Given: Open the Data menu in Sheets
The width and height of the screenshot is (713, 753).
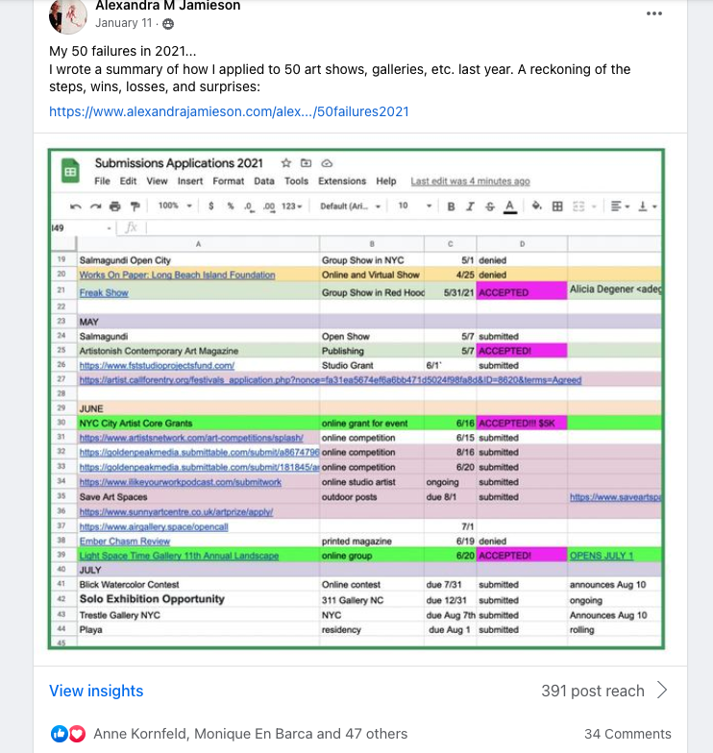Looking at the screenshot, I should pyautogui.click(x=264, y=181).
